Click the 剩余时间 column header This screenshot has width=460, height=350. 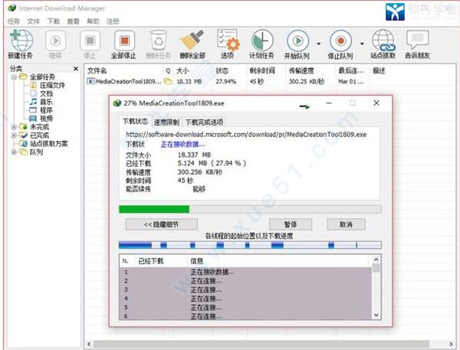pos(262,70)
